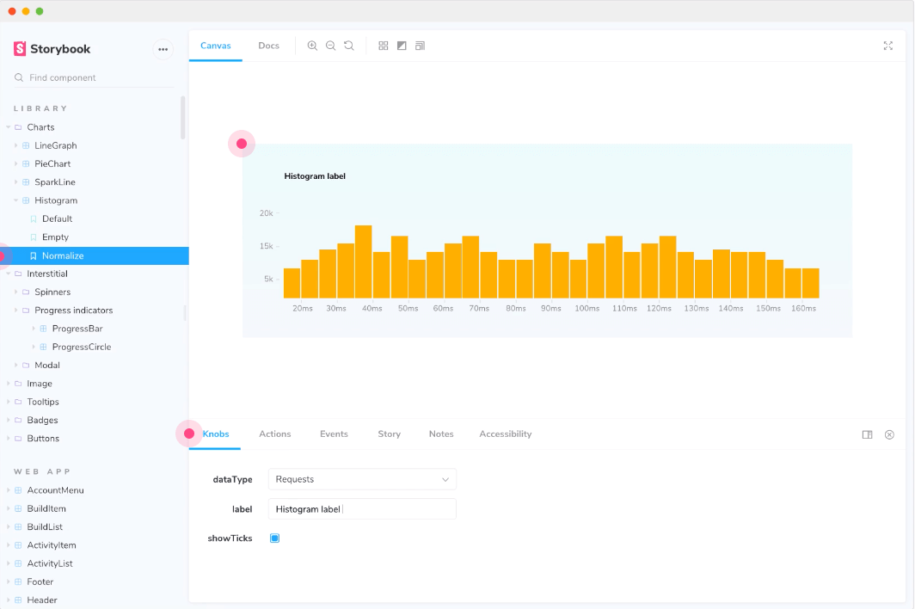Click the label text input field

362,509
